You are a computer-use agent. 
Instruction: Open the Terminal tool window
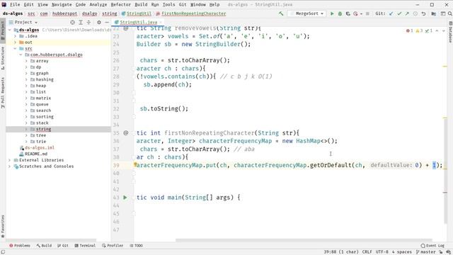click(x=85, y=246)
